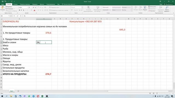The image size is (175, 98).
Task: Open conditional formatting
Action: (x=88, y=9)
